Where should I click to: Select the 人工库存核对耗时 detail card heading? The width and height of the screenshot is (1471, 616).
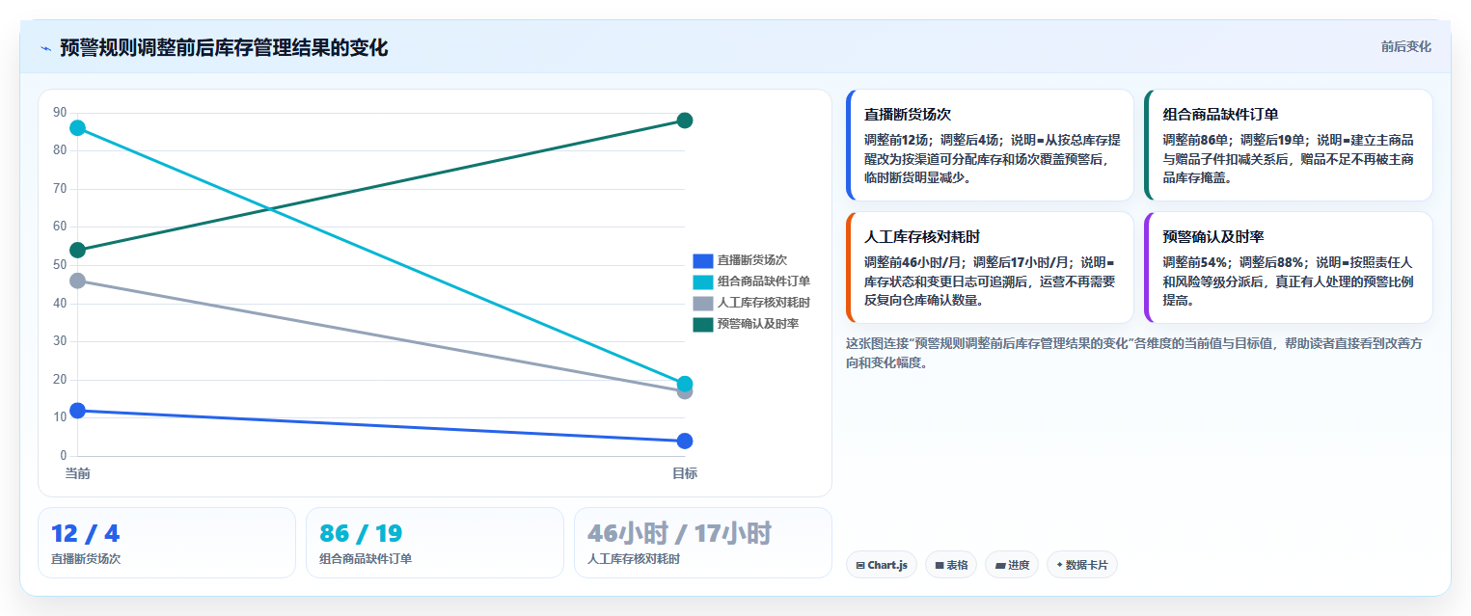coord(922,237)
